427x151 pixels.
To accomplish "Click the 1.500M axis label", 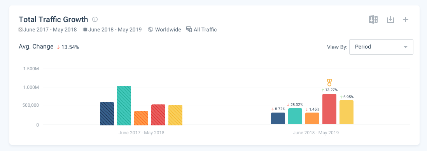I will coord(31,68).
